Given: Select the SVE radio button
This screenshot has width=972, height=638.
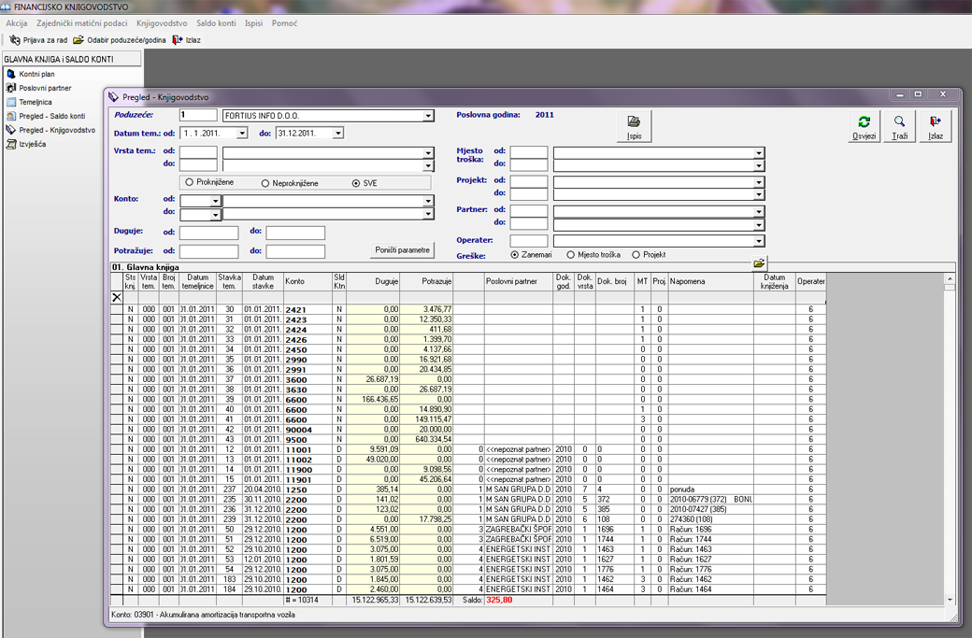Looking at the screenshot, I should coord(356,183).
